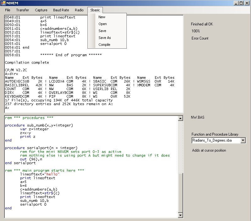Click the code editor vertical scrollbar thumb
Viewport: 251px width, 221px height.
[x=181, y=192]
